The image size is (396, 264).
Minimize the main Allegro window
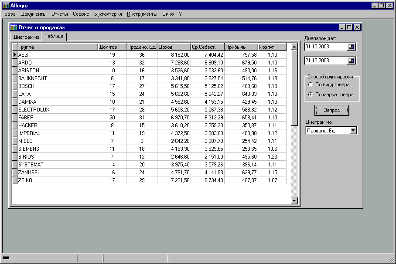point(375,6)
